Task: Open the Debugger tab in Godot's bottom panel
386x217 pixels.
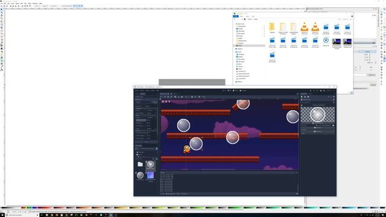Action: pyautogui.click(x=170, y=194)
